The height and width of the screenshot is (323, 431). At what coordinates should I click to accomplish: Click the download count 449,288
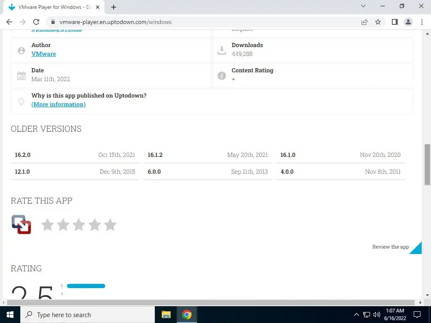tap(242, 54)
